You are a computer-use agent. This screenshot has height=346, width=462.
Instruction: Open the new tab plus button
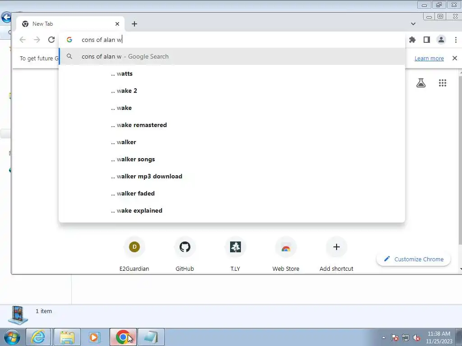click(x=134, y=24)
